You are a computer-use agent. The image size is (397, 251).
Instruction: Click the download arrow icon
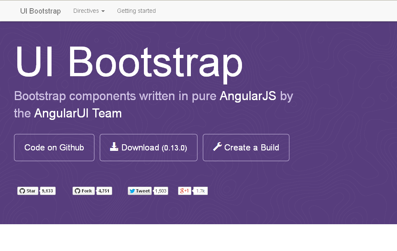point(114,147)
